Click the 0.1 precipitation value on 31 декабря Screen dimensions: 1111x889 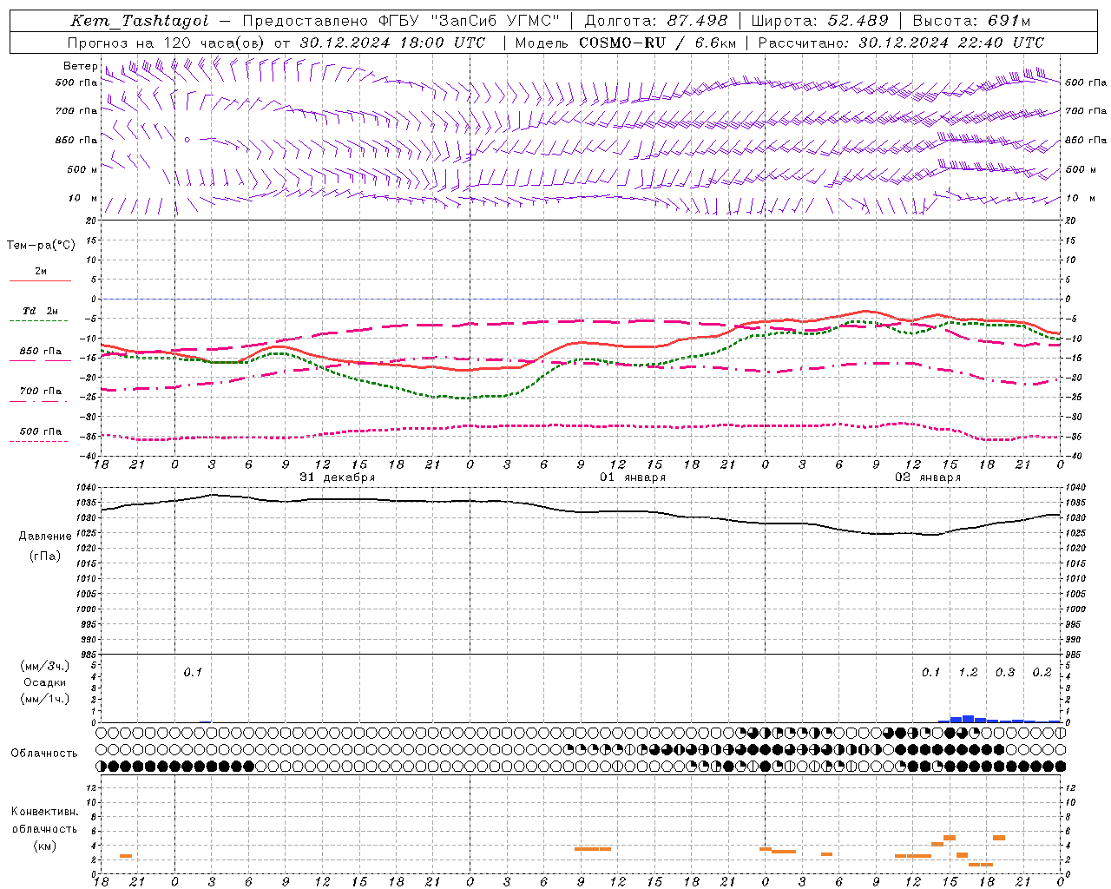pyautogui.click(x=193, y=673)
